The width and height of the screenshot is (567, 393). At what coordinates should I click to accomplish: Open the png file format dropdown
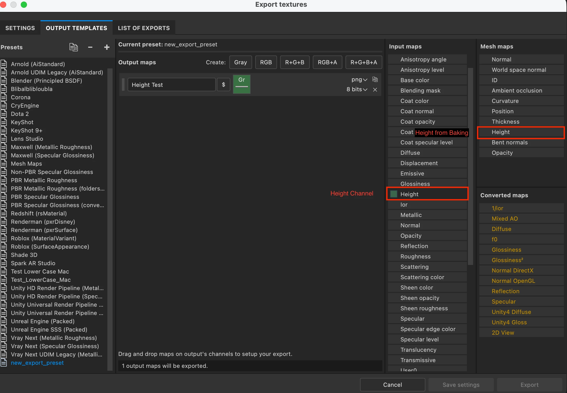click(359, 80)
